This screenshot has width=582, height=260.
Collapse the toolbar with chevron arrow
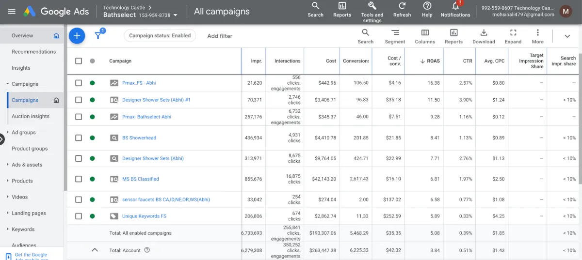pos(567,36)
